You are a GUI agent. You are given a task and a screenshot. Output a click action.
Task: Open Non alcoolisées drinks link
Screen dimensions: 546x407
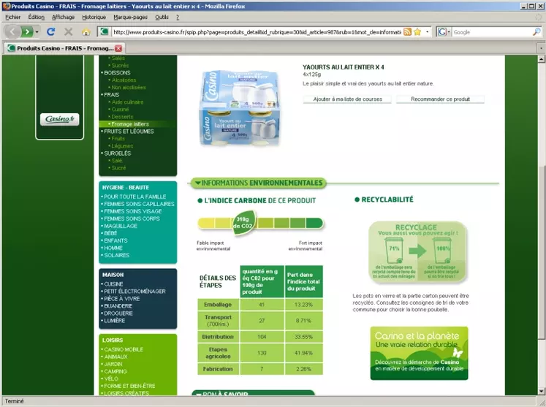click(129, 88)
